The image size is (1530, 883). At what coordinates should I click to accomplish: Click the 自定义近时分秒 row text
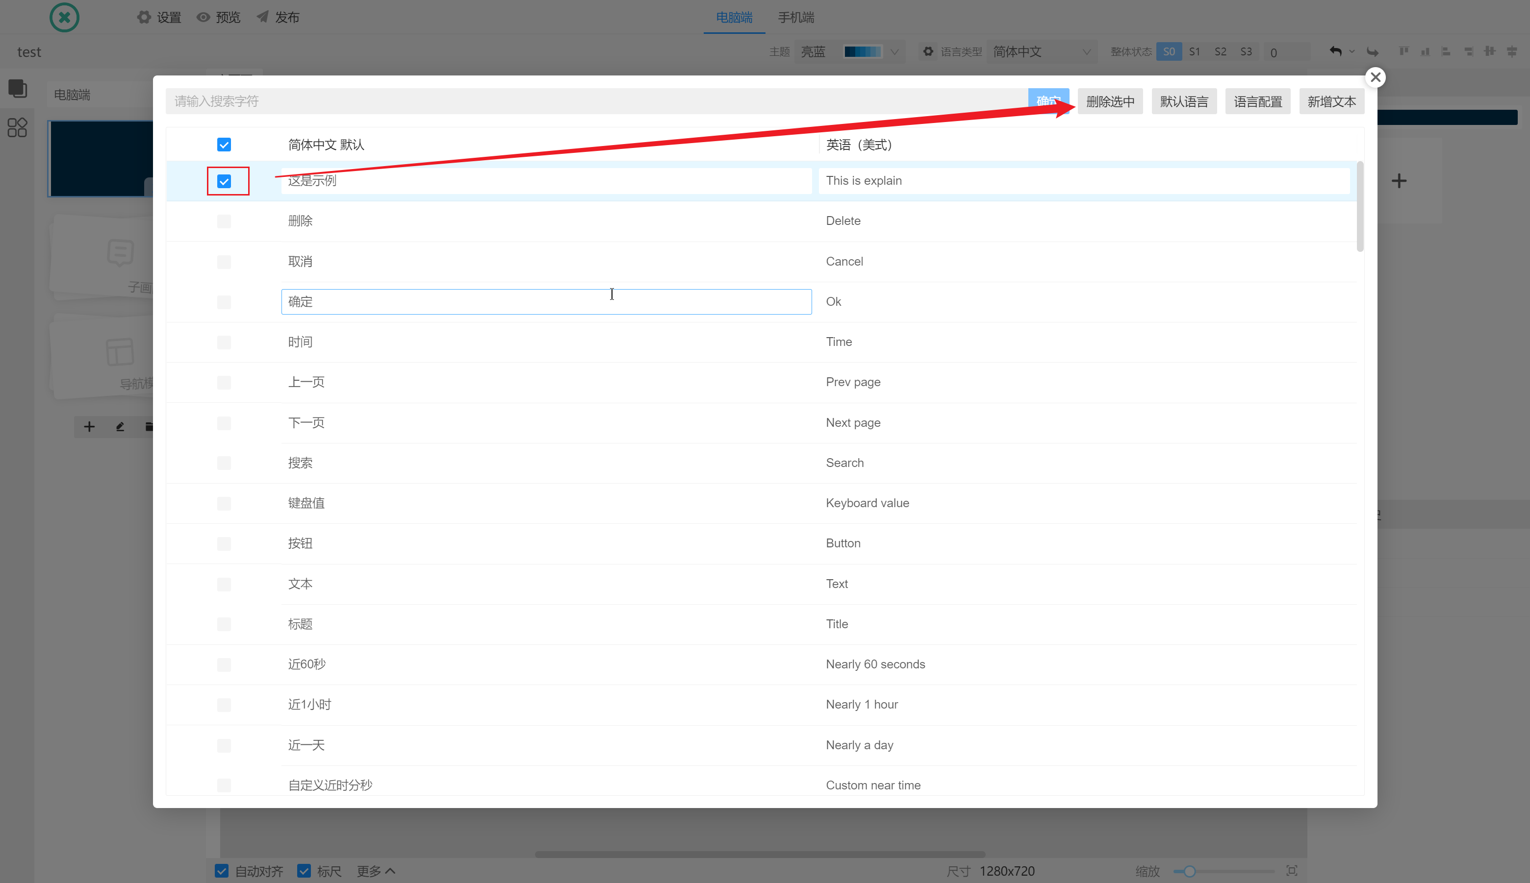click(x=330, y=785)
